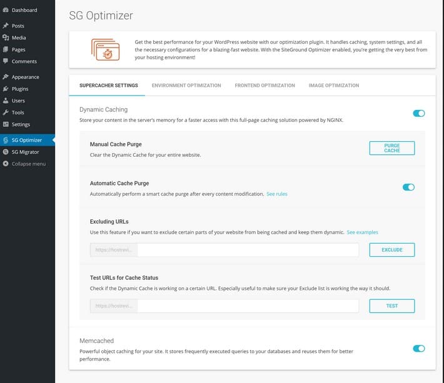Click the Memcached section title
Image resolution: width=444 pixels, height=383 pixels.
coord(96,341)
